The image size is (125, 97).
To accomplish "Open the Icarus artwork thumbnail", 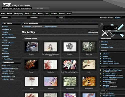I will [x=31, y=65].
